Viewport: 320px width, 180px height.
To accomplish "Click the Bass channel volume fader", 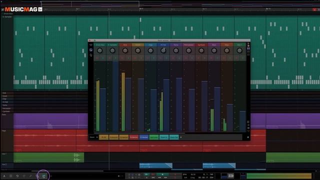I will pyautogui.click(x=217, y=109).
